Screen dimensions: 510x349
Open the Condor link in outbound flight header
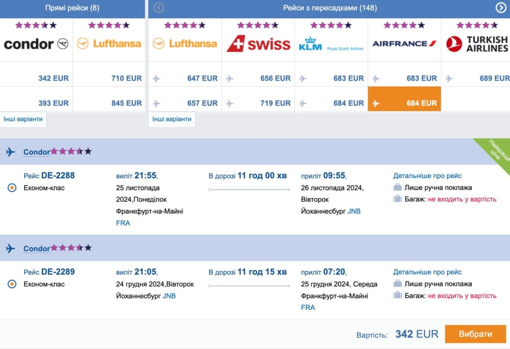pos(36,152)
